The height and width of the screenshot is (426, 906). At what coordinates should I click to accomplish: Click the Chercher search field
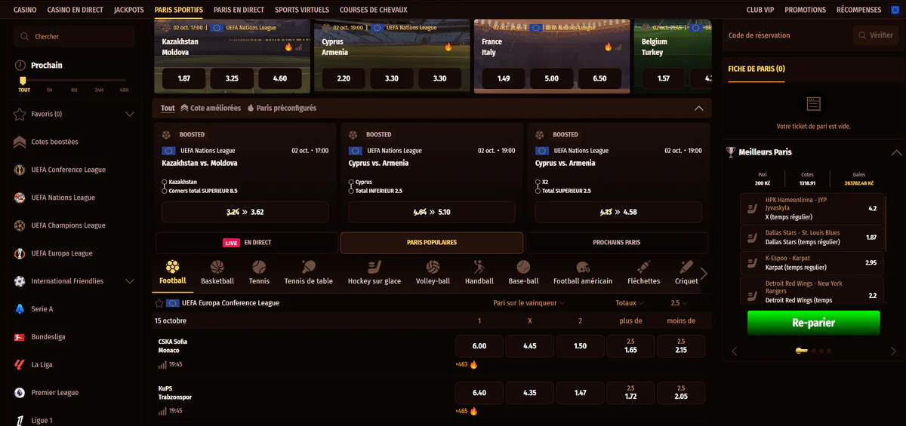pyautogui.click(x=74, y=36)
